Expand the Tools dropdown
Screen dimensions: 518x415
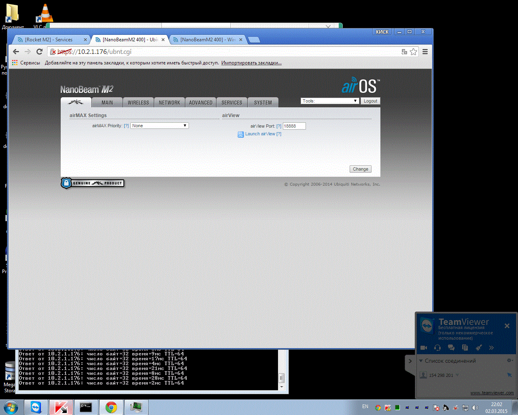click(330, 101)
